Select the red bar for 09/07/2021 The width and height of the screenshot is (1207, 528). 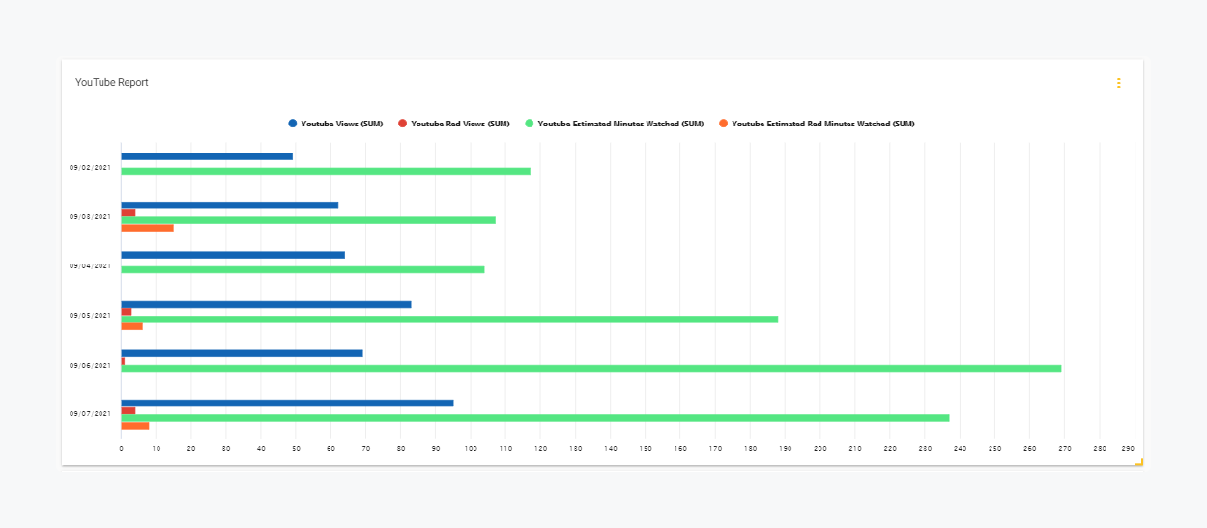click(x=128, y=410)
